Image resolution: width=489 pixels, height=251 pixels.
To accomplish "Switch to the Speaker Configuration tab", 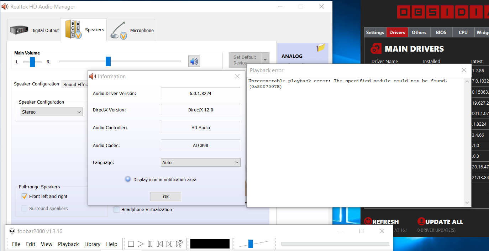I will (36, 84).
